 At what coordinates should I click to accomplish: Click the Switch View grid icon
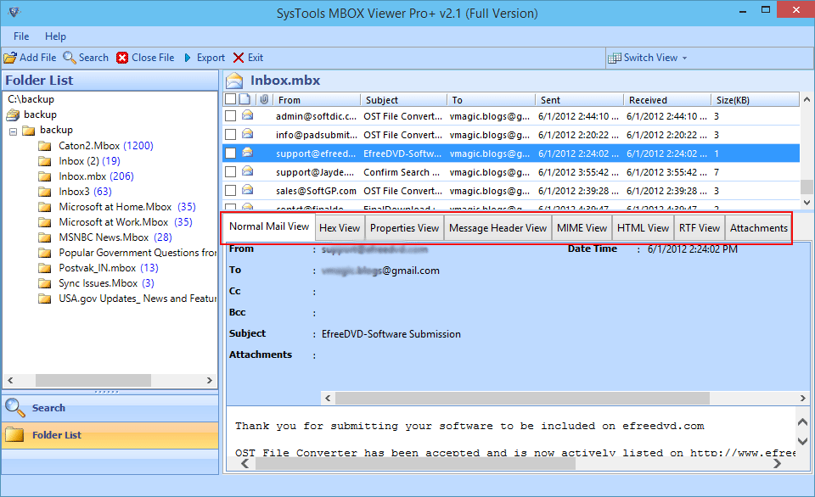pos(615,58)
